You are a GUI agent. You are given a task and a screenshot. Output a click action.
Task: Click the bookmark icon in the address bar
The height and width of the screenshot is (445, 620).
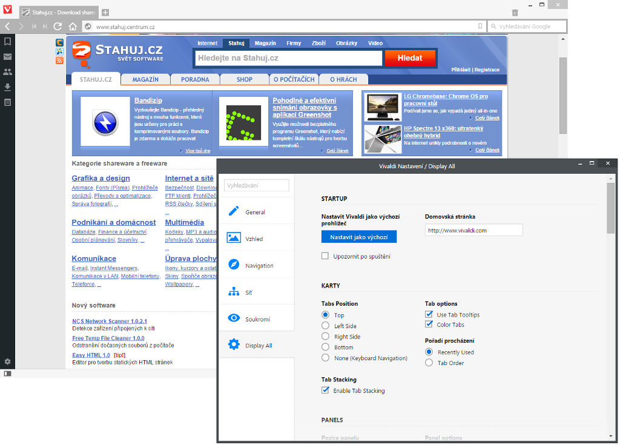click(x=480, y=27)
